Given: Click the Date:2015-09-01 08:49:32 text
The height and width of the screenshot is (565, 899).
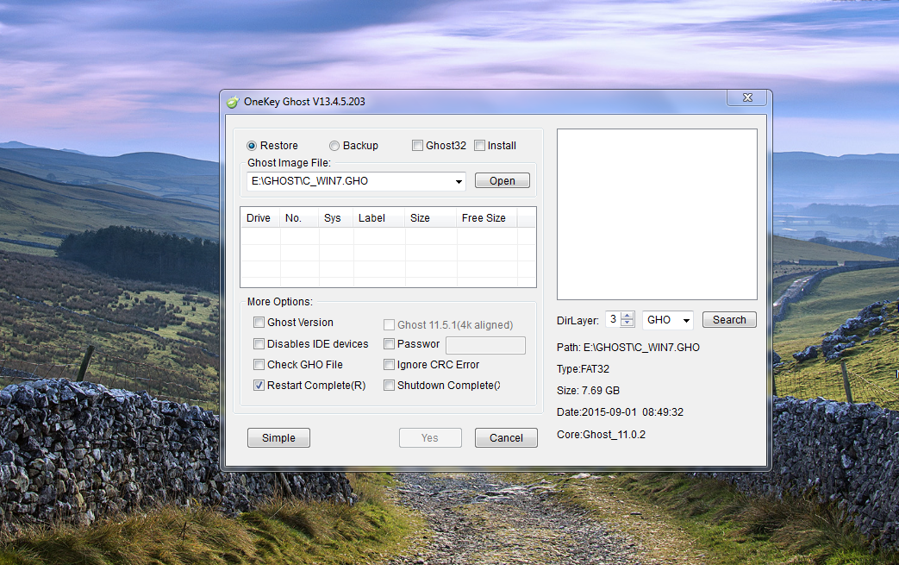Looking at the screenshot, I should coord(620,412).
